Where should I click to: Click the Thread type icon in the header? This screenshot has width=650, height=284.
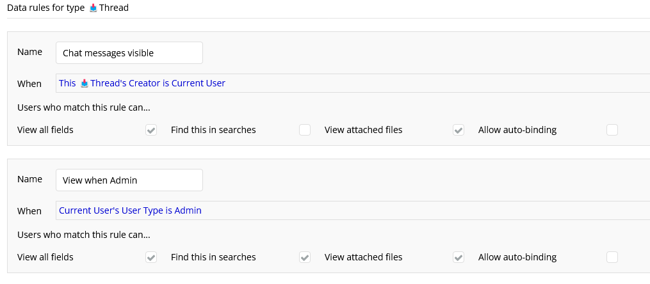click(93, 8)
